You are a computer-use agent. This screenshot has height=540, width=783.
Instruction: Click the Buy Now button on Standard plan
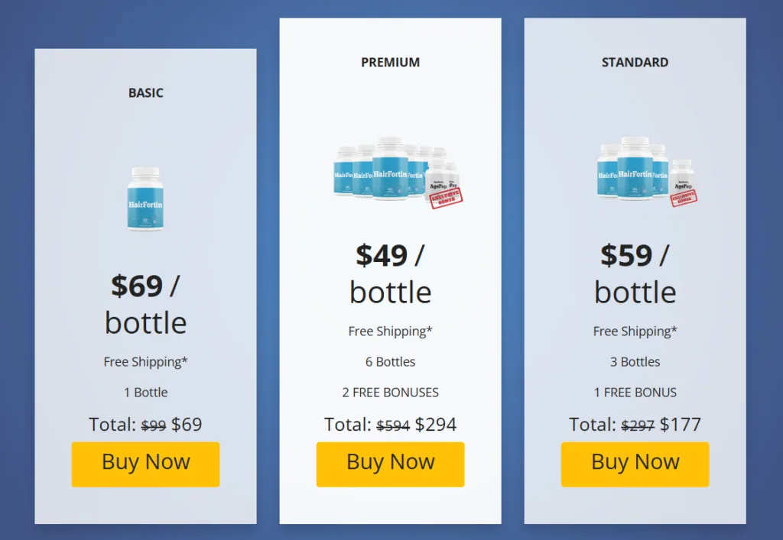tap(635, 462)
